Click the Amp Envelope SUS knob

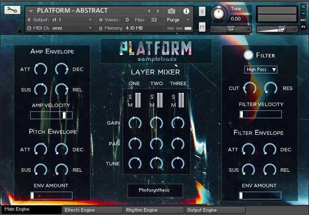click(x=40, y=90)
